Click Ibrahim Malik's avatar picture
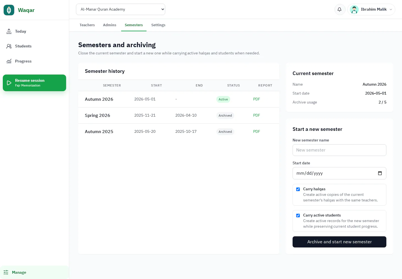402x279 pixels. tap(354, 9)
